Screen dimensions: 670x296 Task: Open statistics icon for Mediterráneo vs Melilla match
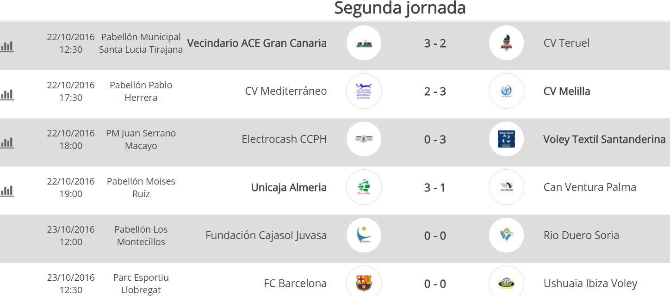(7, 94)
